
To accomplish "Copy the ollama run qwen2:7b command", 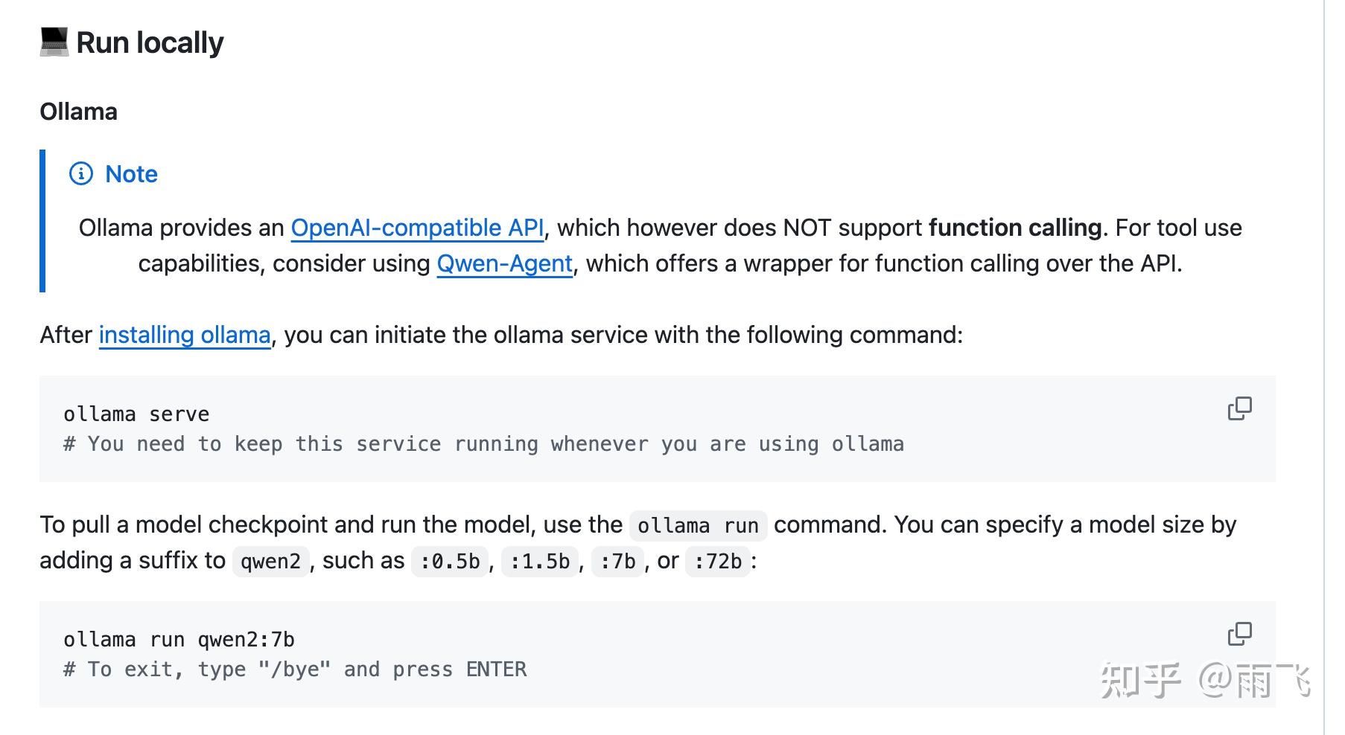I will [x=1239, y=634].
